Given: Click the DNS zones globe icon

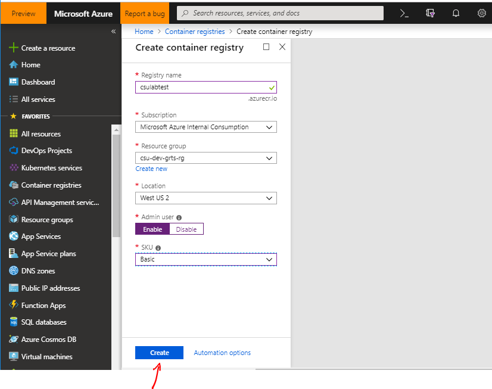Looking at the screenshot, I should [14, 270].
